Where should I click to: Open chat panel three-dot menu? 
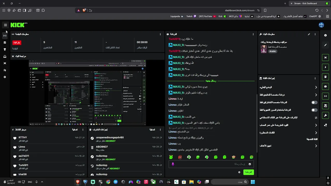tap(253, 34)
